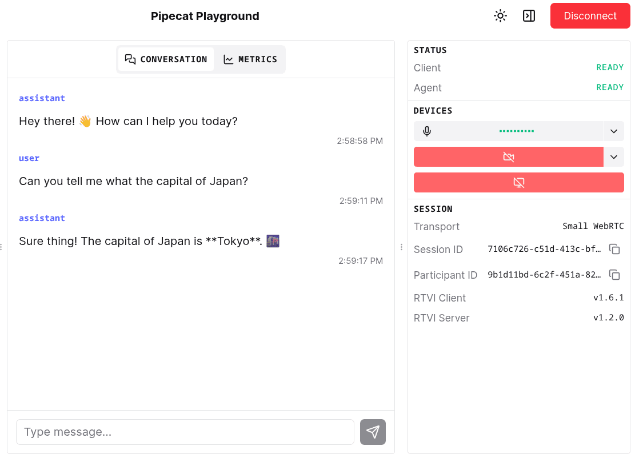Open the camera device dropdown chevron

pos(613,157)
